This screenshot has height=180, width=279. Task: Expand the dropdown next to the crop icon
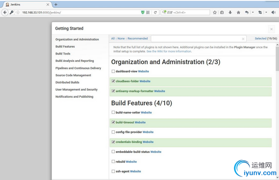tap(266, 13)
